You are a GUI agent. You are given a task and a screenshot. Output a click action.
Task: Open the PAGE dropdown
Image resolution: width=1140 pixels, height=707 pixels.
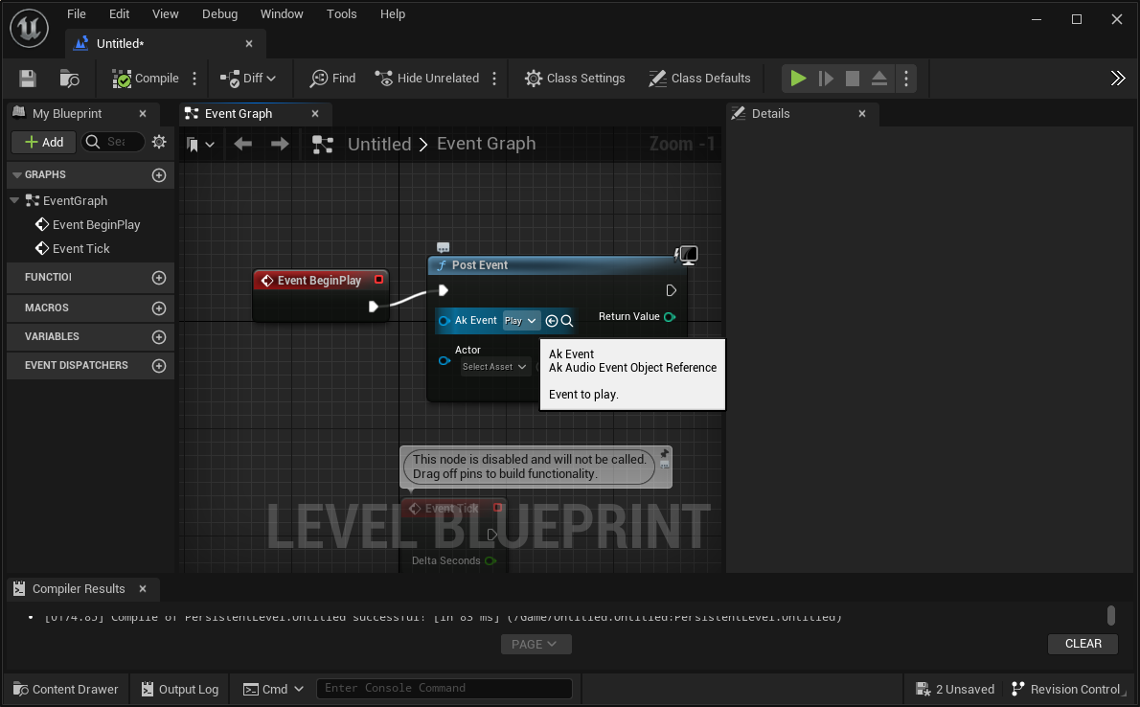(536, 645)
